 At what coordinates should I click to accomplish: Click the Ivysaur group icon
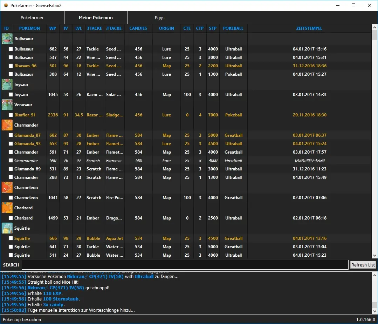(x=7, y=85)
